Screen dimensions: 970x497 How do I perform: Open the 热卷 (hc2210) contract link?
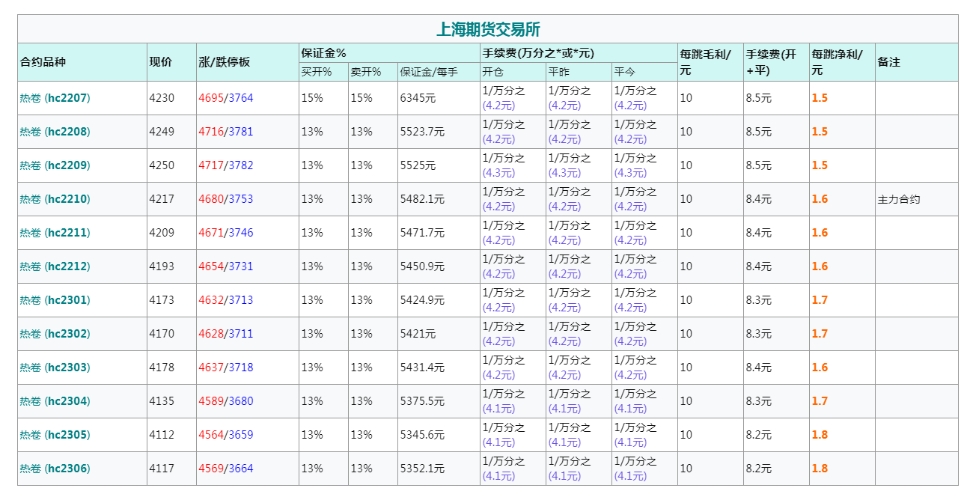pos(55,199)
